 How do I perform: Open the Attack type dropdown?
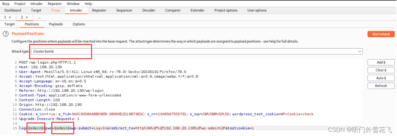tap(197, 51)
